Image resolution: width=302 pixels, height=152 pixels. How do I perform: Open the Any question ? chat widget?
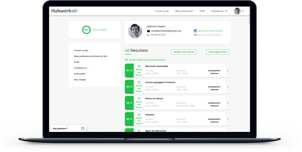[x=69, y=129]
